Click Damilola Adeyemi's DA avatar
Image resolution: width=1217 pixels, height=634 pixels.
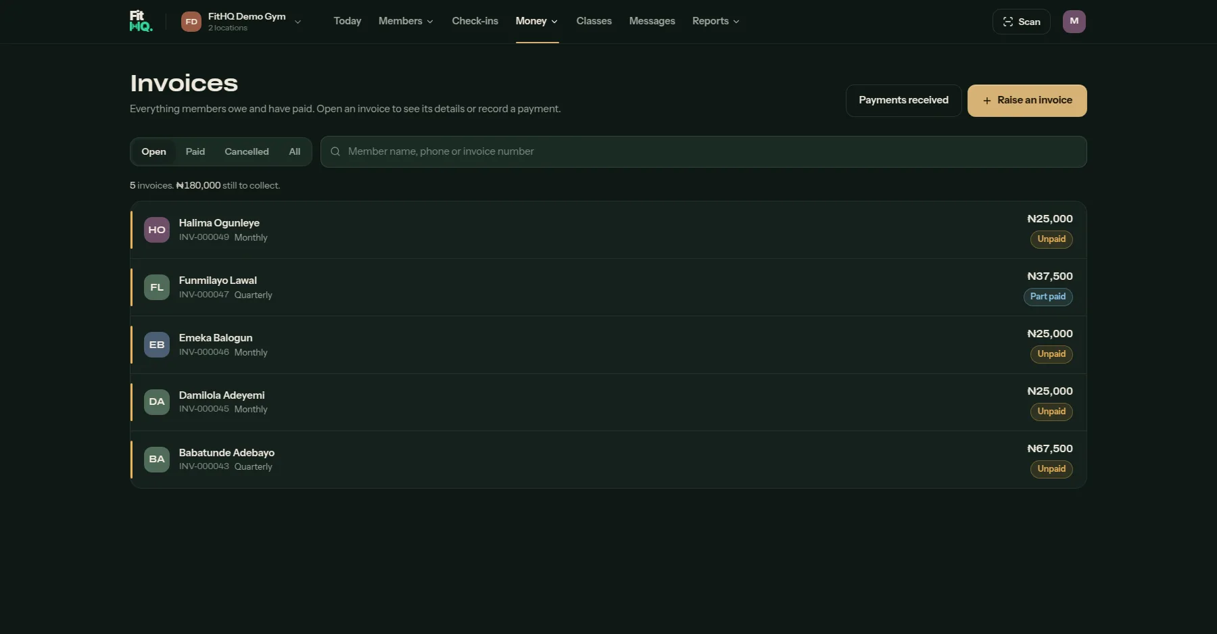(x=157, y=401)
